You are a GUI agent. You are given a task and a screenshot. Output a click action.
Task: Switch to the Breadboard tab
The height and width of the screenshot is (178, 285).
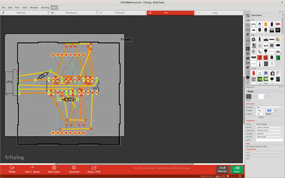click(73, 13)
